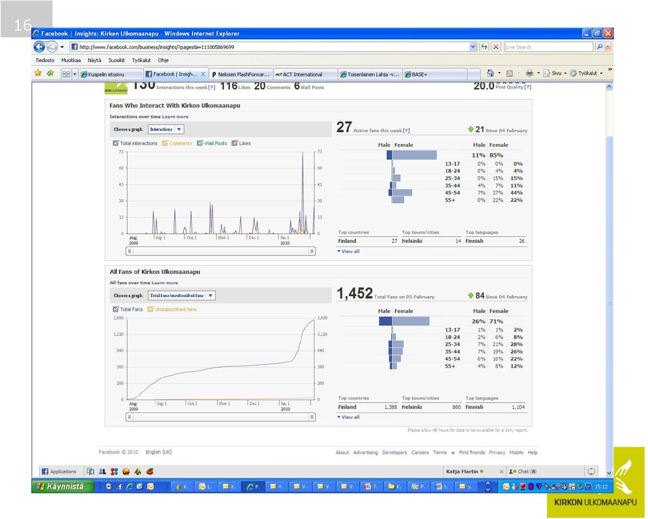The image size is (648, 519).
Task: Stop page loading with the red X icon
Action: coord(496,47)
